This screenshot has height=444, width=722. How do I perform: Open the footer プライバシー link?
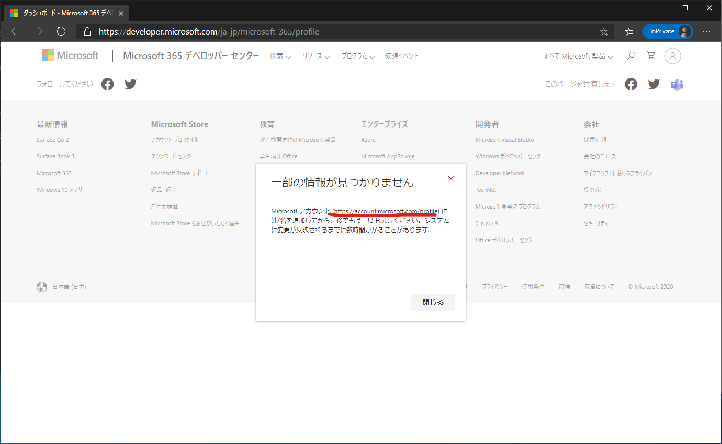494,287
